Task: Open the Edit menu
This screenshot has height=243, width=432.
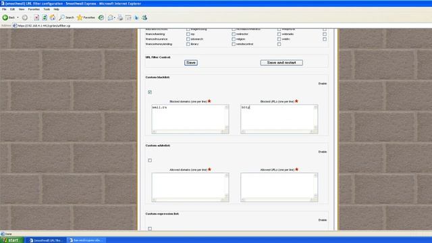Action: click(x=12, y=9)
